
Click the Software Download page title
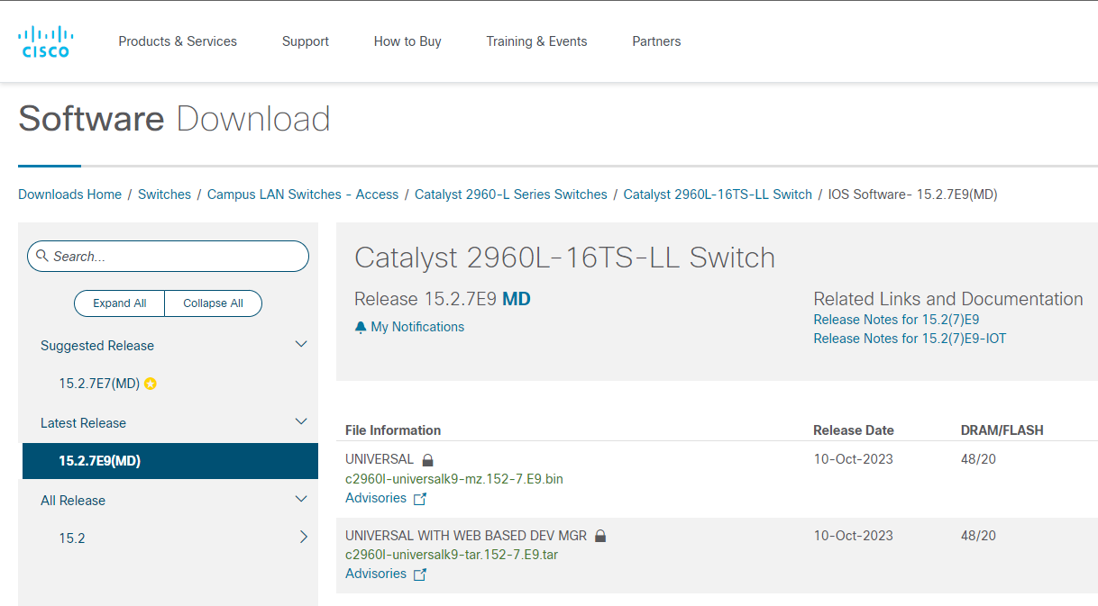[x=175, y=119]
